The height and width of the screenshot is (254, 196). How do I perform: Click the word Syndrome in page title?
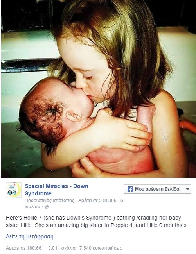(x=38, y=193)
